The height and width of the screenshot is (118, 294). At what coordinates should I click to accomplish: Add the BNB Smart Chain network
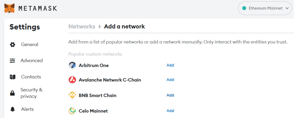tap(170, 95)
